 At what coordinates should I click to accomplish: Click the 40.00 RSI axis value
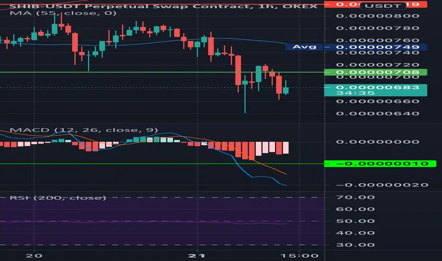(355, 233)
